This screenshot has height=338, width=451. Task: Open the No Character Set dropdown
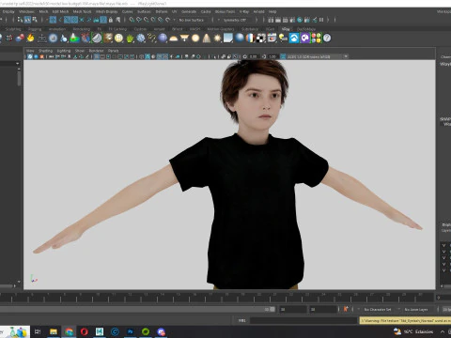(x=378, y=310)
